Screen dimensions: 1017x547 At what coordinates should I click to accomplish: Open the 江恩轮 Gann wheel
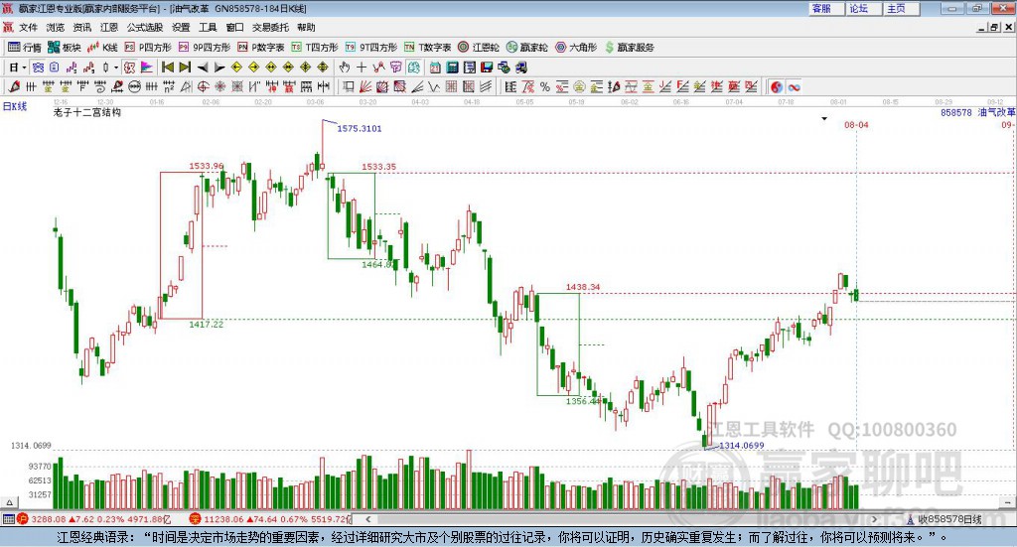click(479, 48)
